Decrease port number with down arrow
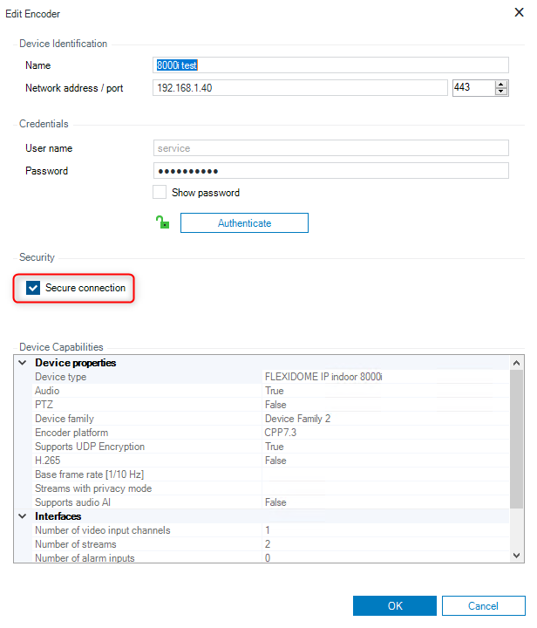 click(x=501, y=92)
